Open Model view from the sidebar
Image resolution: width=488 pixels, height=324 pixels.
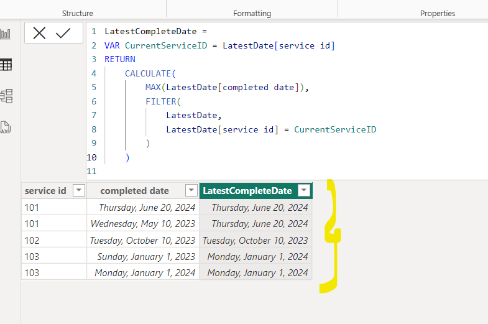[6, 96]
